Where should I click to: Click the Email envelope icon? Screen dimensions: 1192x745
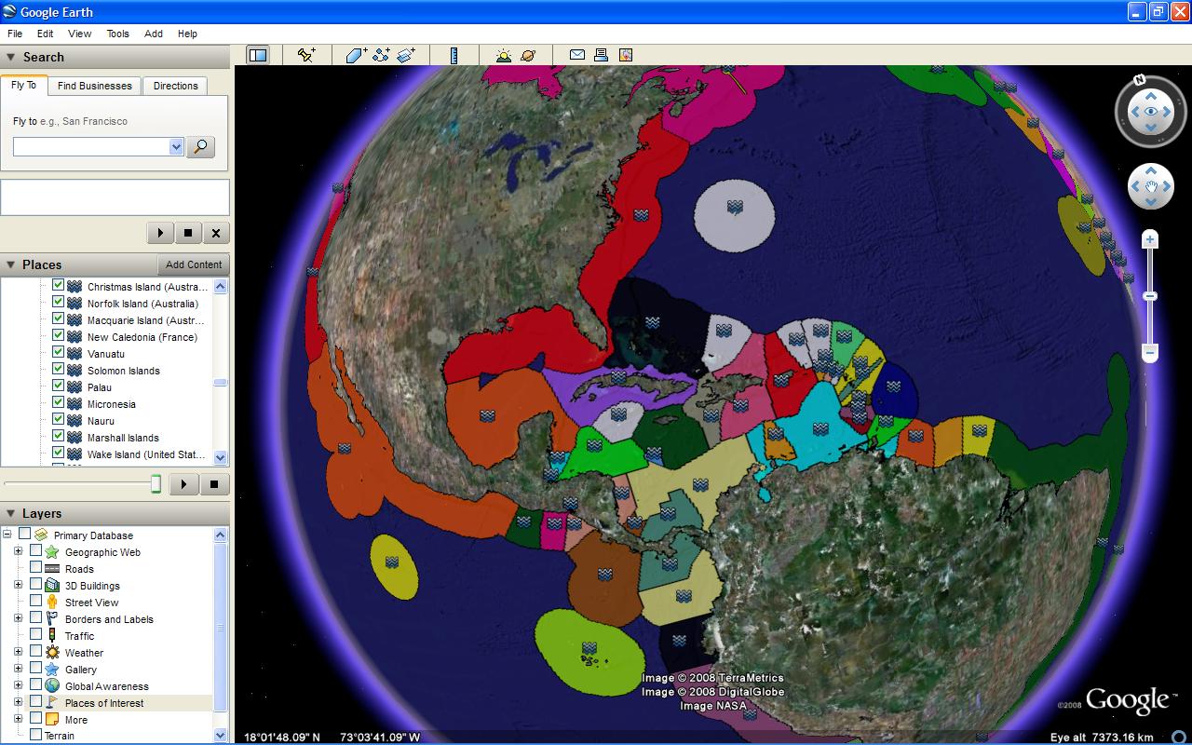pyautogui.click(x=577, y=56)
